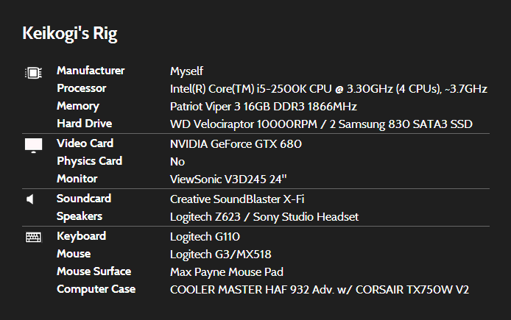The height and width of the screenshot is (320, 511).
Task: Click the Logitech Z623 speakers value
Action: (x=264, y=216)
